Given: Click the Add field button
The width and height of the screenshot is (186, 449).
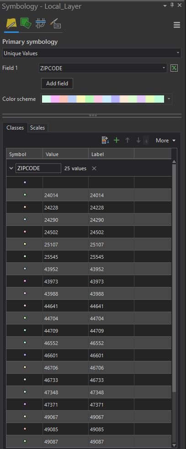Looking at the screenshot, I should (x=57, y=84).
